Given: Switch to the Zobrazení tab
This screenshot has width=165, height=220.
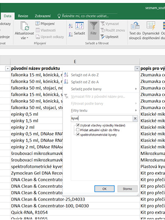Looking at the screenshot, I should coord(42,16).
